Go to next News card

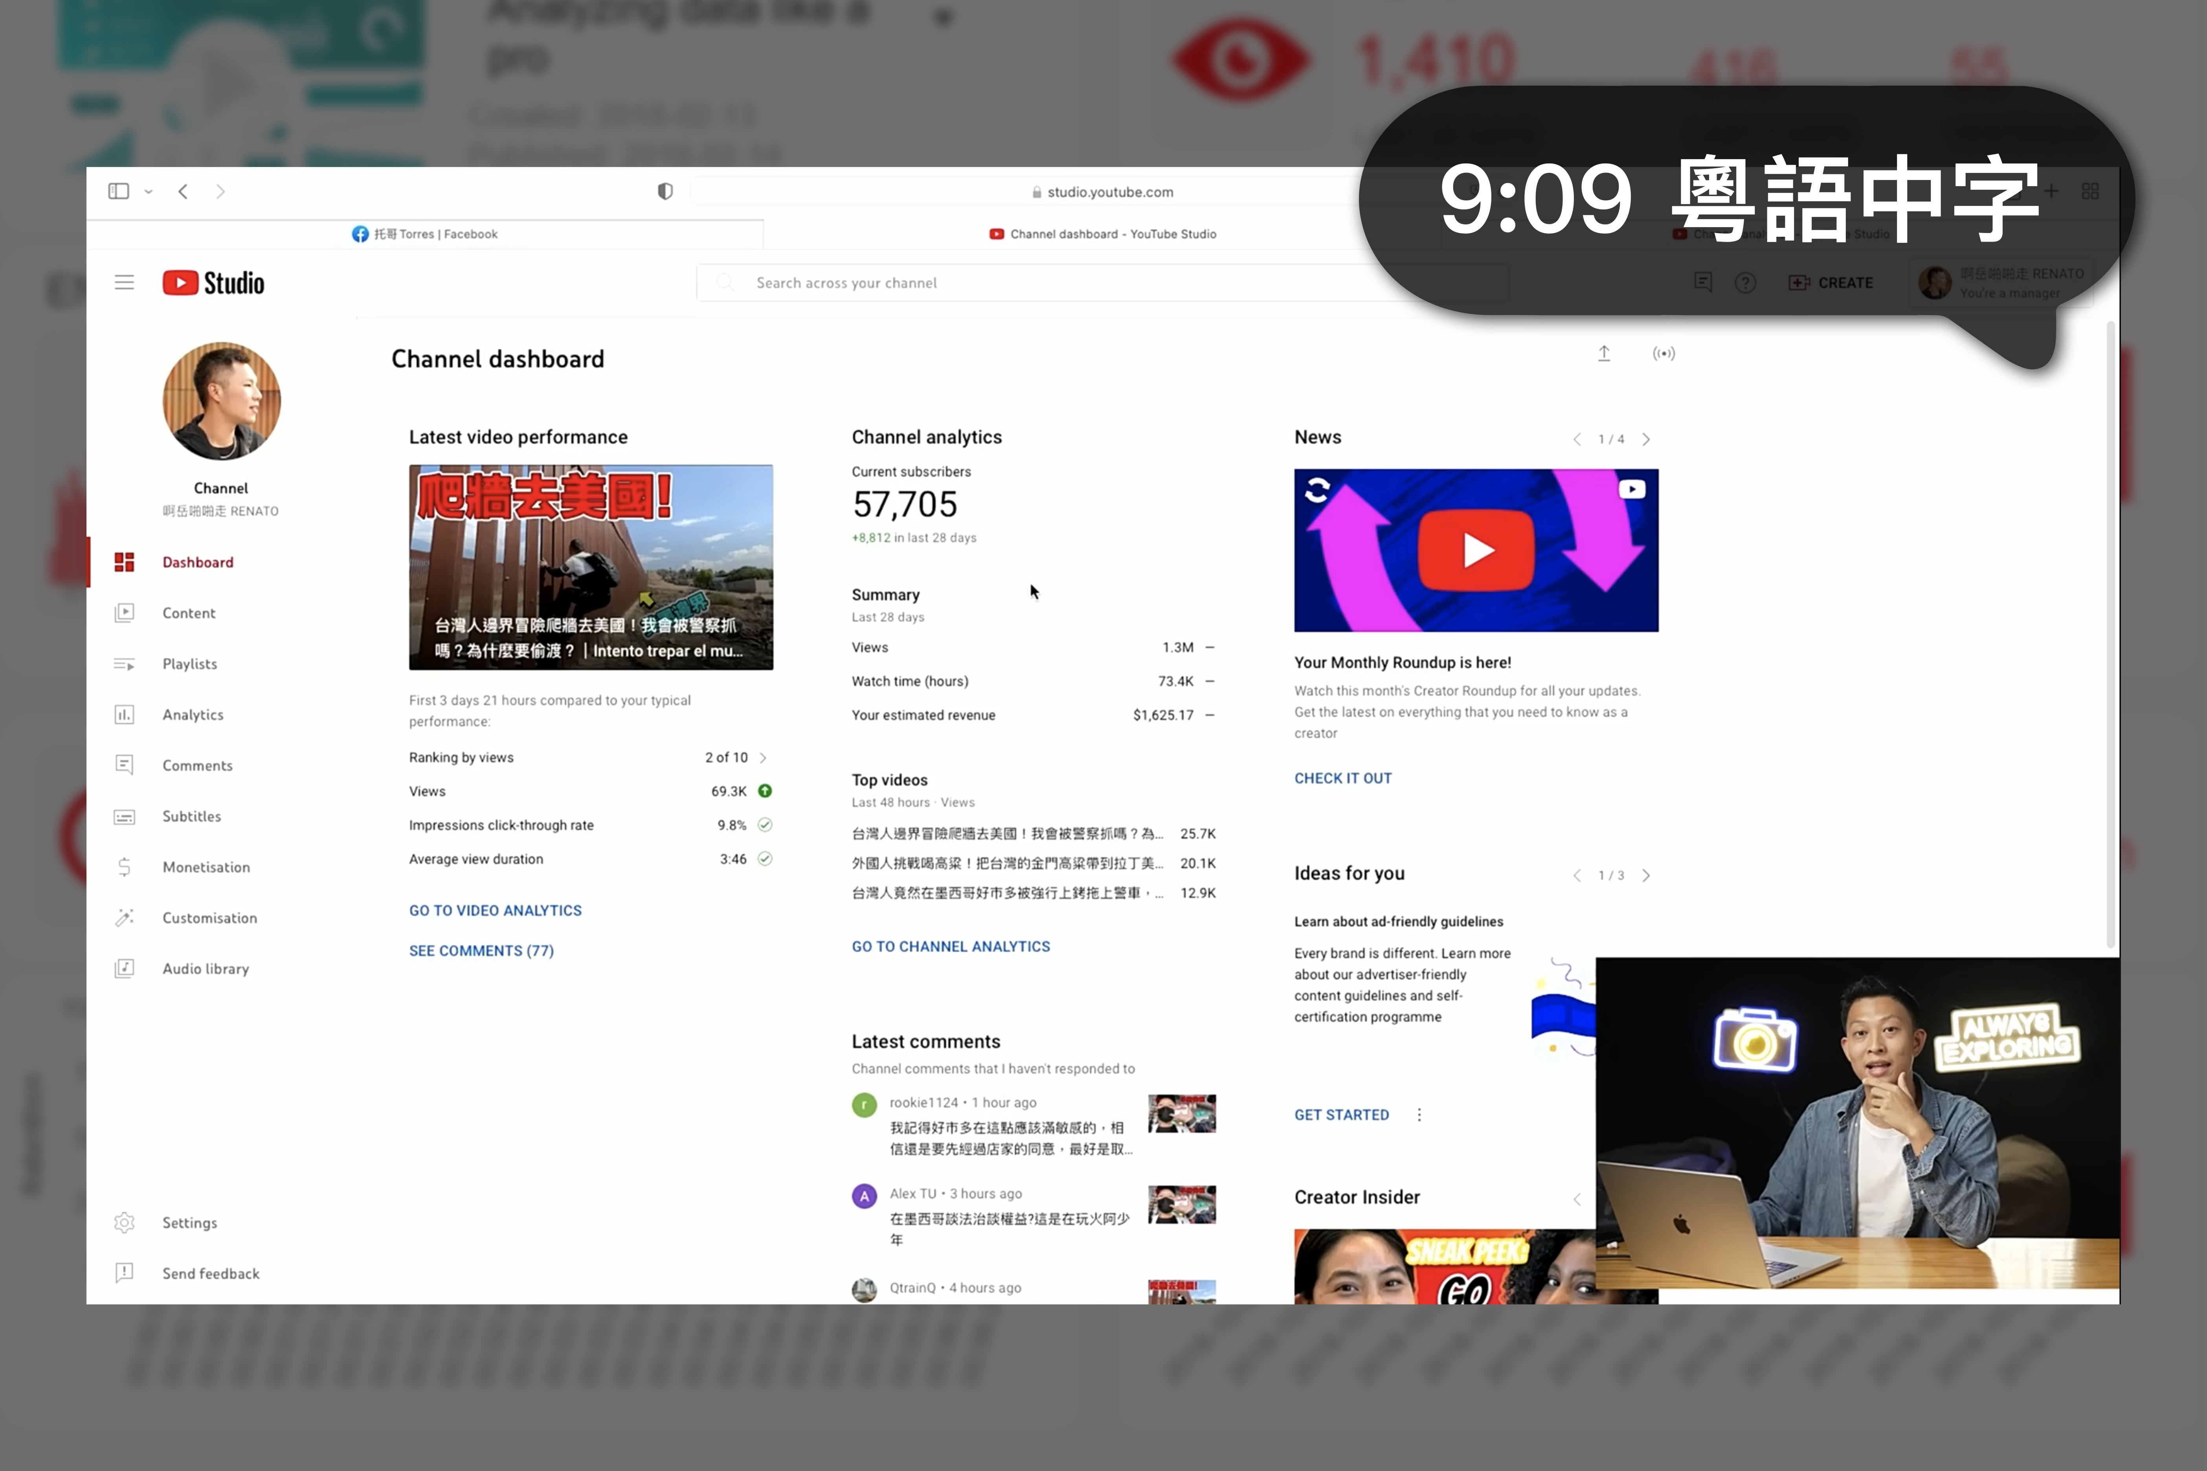click(x=1646, y=439)
